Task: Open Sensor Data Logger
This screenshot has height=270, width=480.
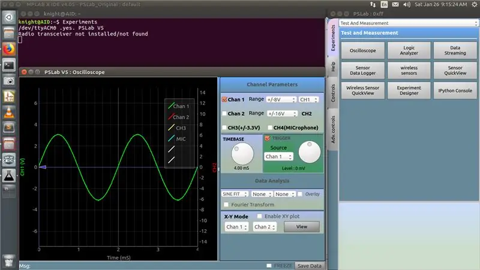Action: pyautogui.click(x=363, y=70)
